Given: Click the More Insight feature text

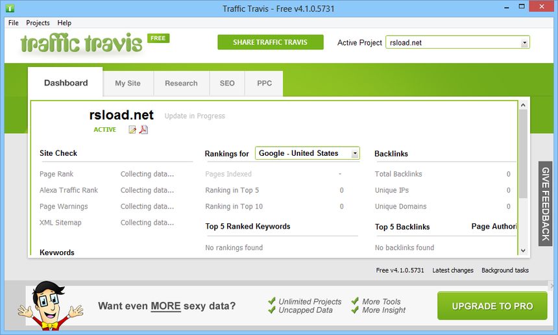Looking at the screenshot, I should coord(383,310).
